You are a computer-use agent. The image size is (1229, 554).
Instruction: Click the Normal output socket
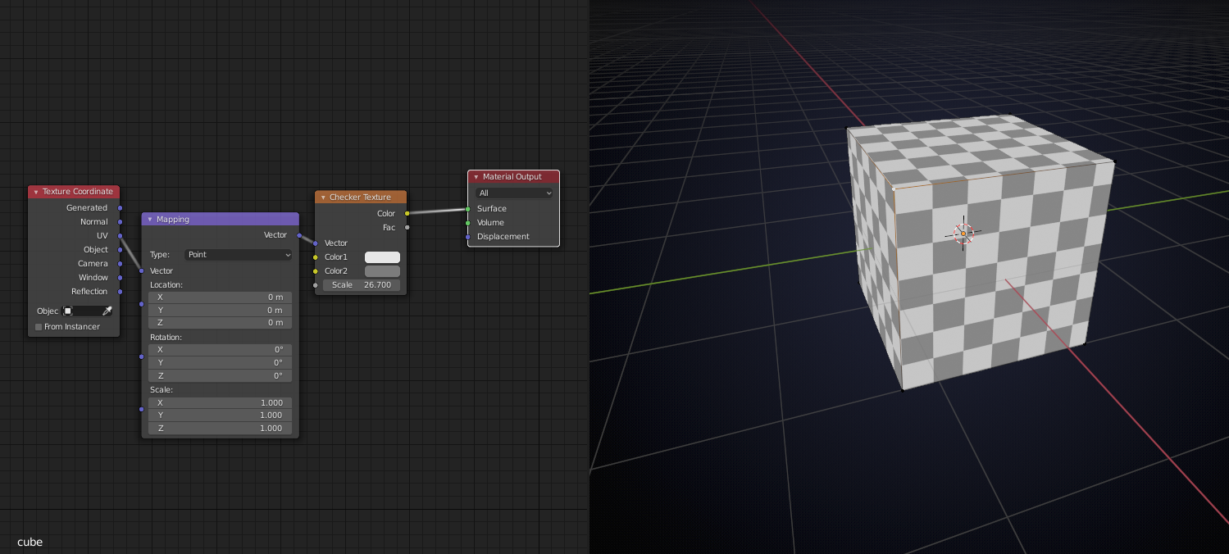click(x=120, y=221)
